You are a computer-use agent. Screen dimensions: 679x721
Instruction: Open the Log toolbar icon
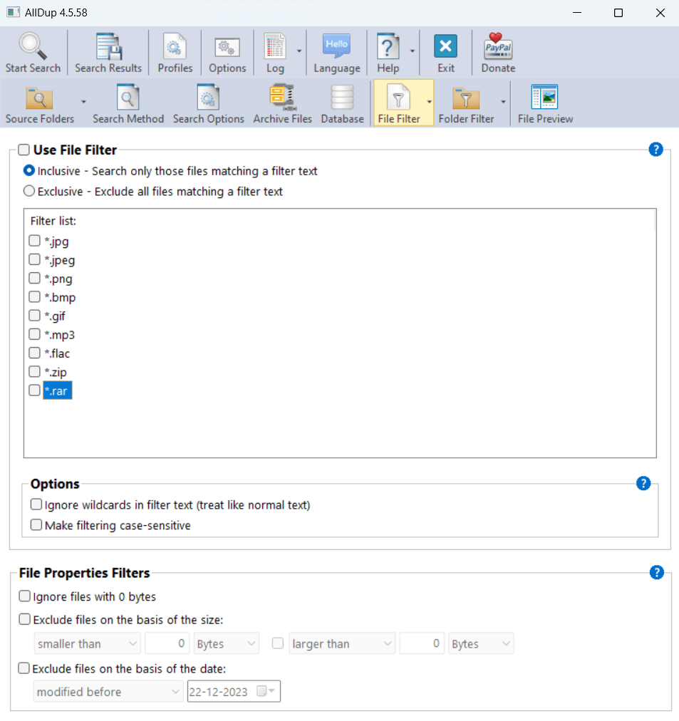(x=275, y=47)
